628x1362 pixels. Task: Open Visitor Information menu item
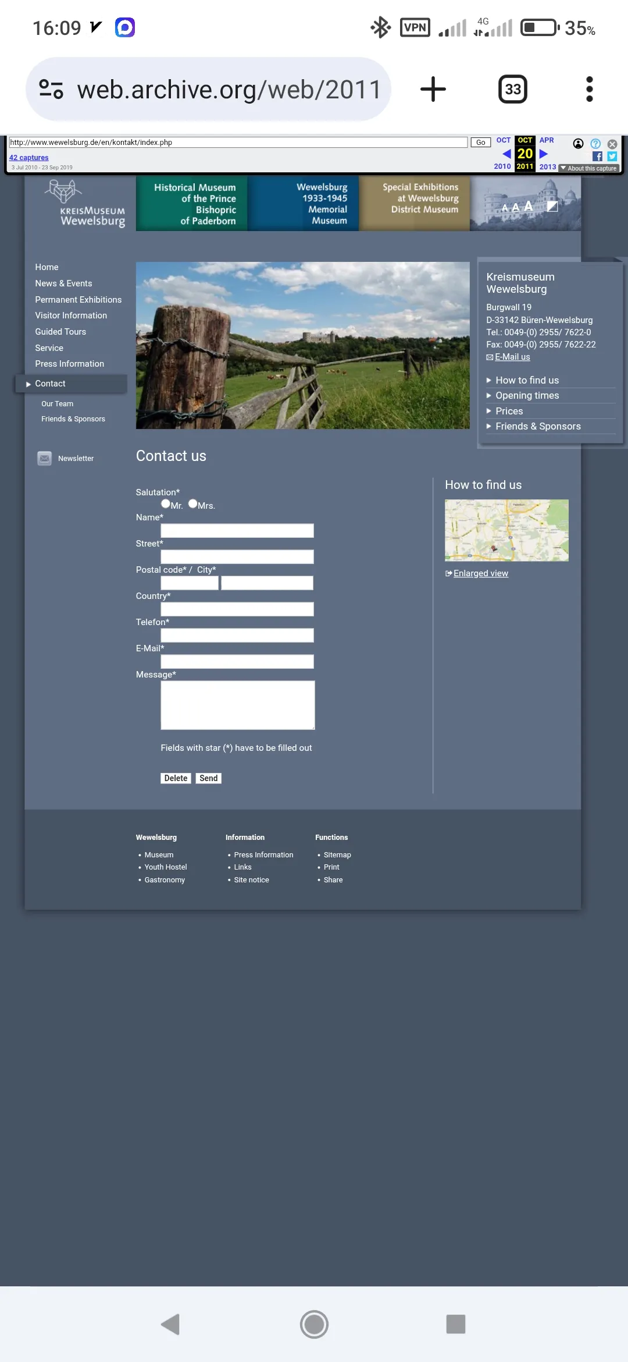point(71,315)
